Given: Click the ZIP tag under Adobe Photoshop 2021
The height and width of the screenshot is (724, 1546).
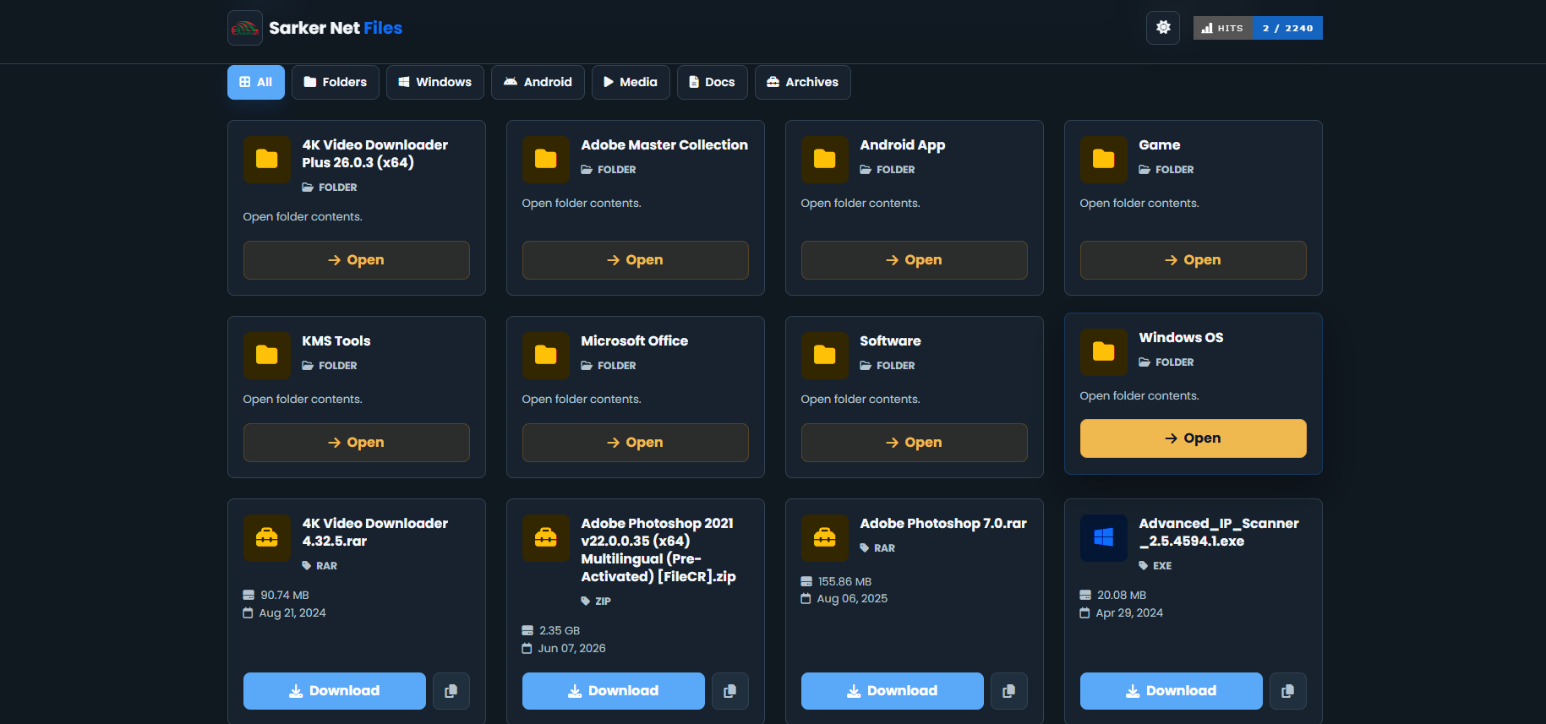Looking at the screenshot, I should pos(596,602).
